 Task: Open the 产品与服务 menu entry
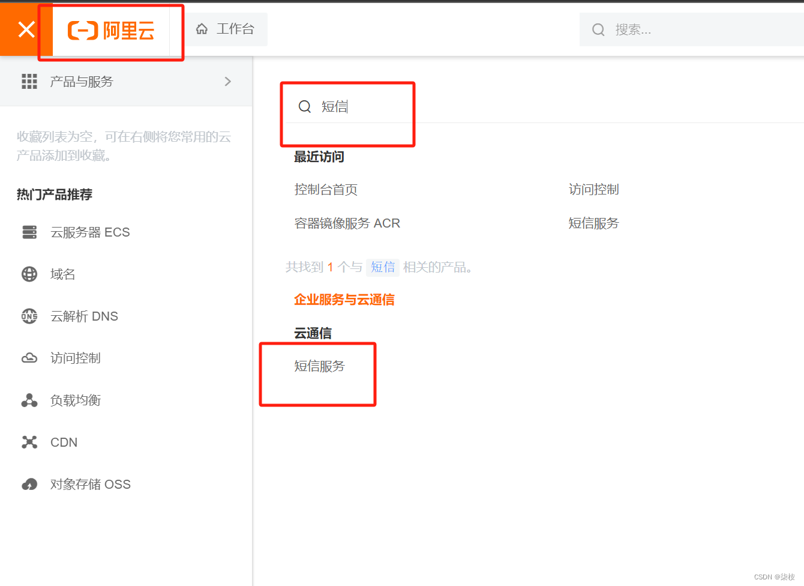(x=126, y=82)
